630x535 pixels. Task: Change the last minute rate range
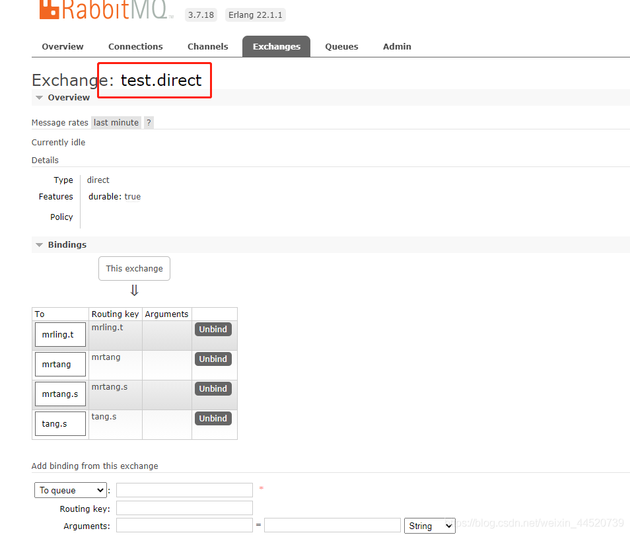[116, 123]
